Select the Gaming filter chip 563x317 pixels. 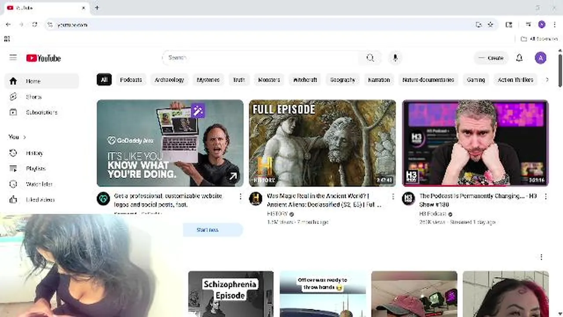coord(476,80)
